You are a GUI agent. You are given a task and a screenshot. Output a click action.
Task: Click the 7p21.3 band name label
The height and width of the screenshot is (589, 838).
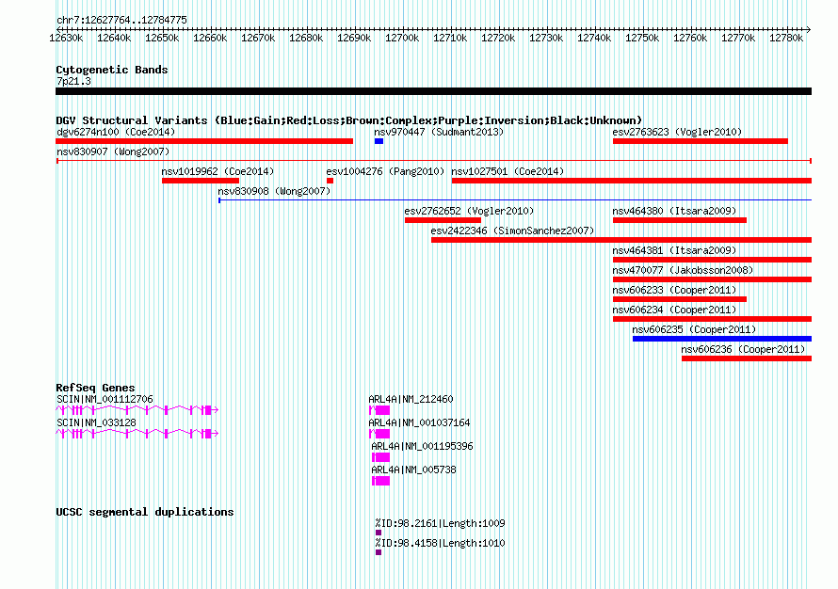click(x=73, y=81)
